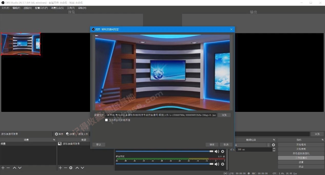The width and height of the screenshot is (325, 175).
Task: Move the source up using the up-arrow icon
Action: [77, 168]
